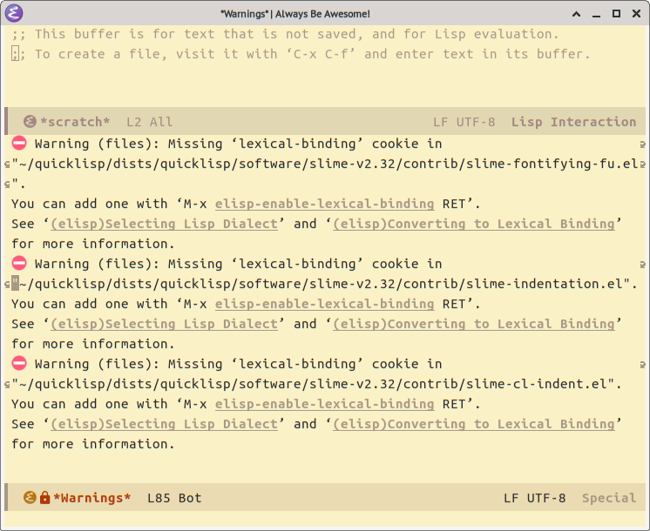
Task: Click the last 'for more information.' line
Action: pos(93,444)
